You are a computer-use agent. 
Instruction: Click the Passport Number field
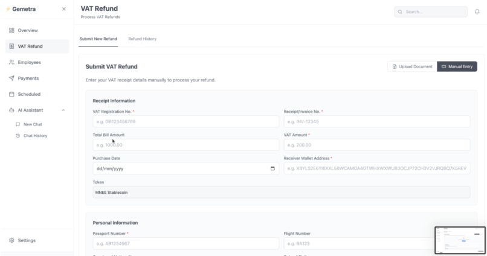pos(185,243)
